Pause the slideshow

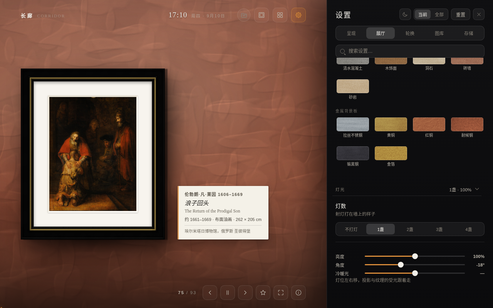coord(228,293)
